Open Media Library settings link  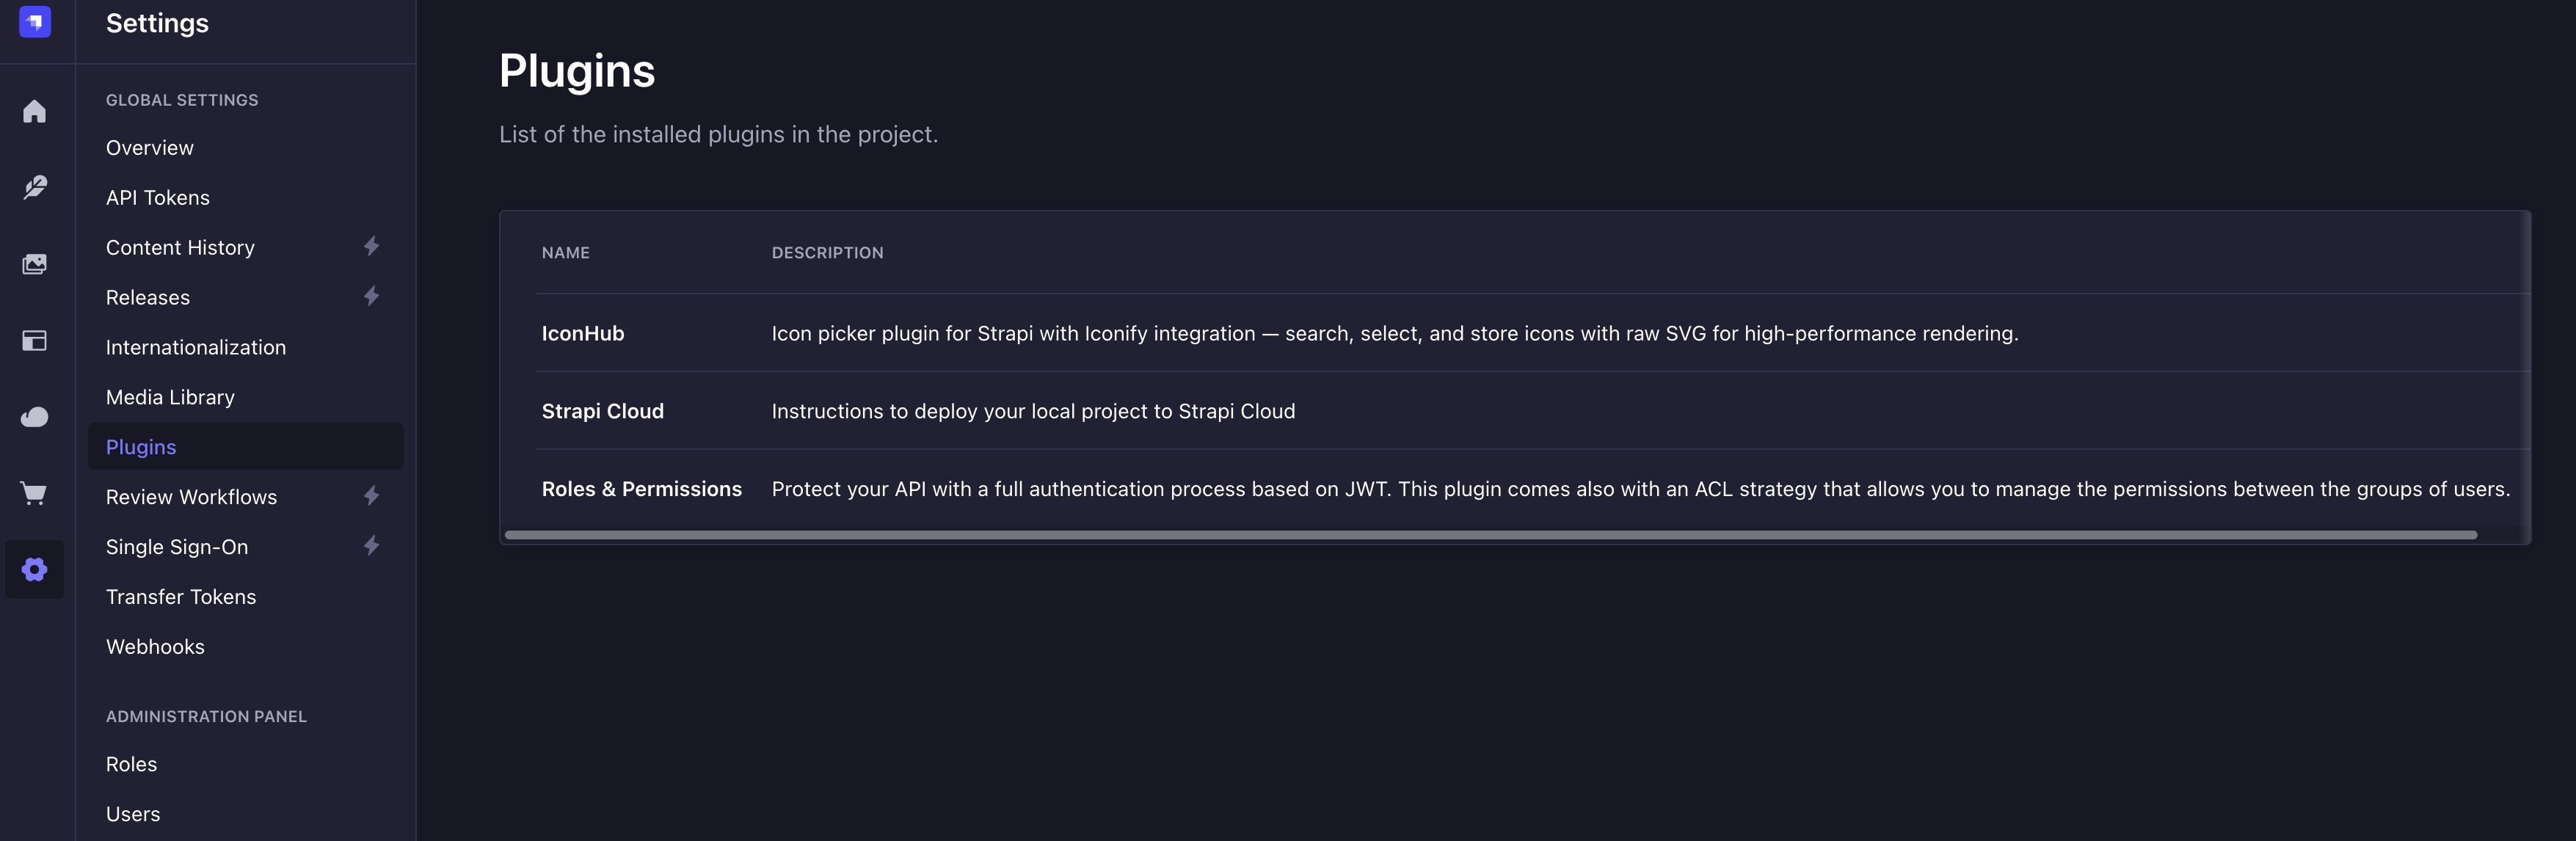click(170, 397)
